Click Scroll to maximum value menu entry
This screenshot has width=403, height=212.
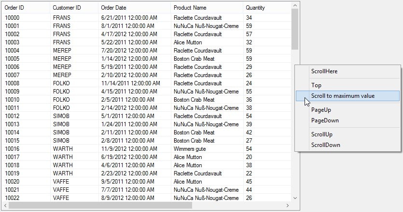click(348, 96)
